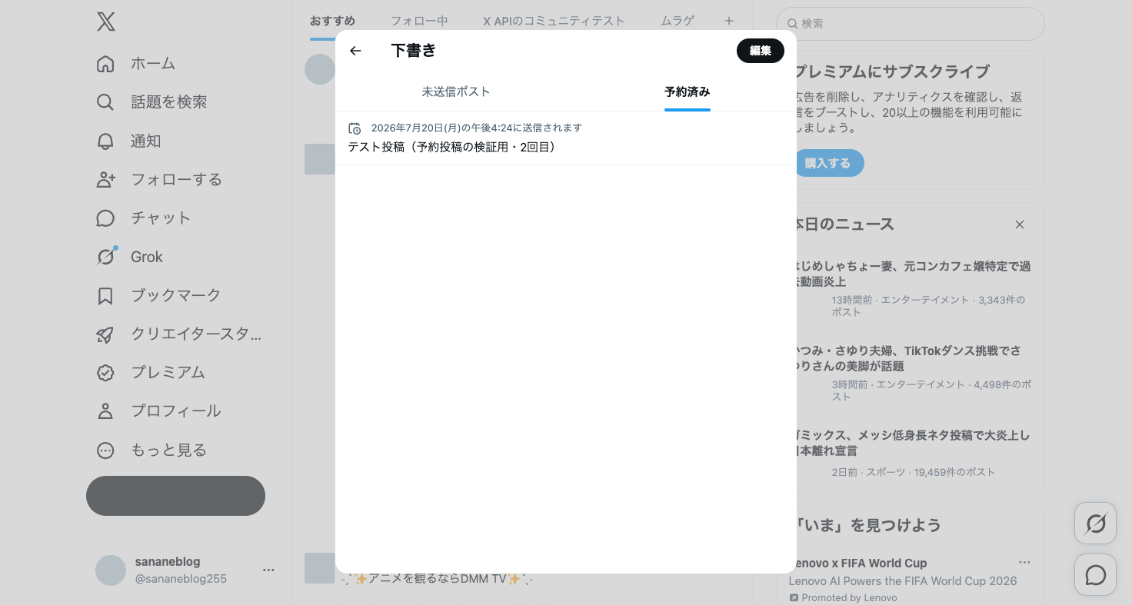Open プレミアム badge icon in sidebar
Screen dimensions: 1132x605
pos(105,373)
